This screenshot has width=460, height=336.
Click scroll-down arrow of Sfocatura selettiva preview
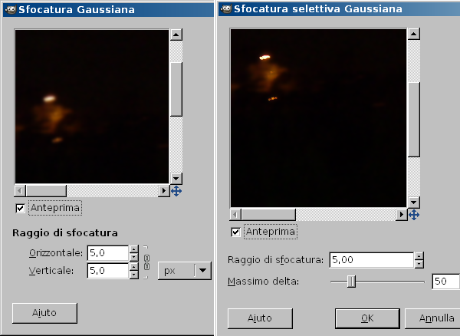pyautogui.click(x=414, y=202)
